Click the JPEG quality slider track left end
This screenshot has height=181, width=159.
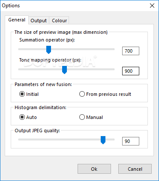pos(20,139)
